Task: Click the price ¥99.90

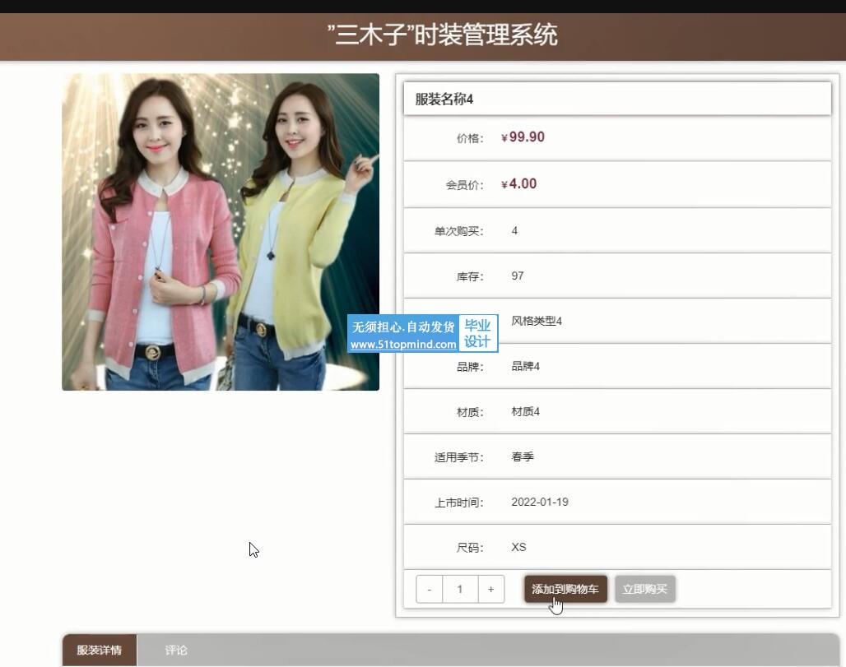Action: (523, 137)
